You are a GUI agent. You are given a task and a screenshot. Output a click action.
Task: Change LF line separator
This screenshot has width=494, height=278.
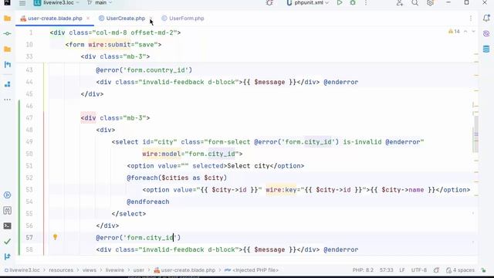(402, 270)
